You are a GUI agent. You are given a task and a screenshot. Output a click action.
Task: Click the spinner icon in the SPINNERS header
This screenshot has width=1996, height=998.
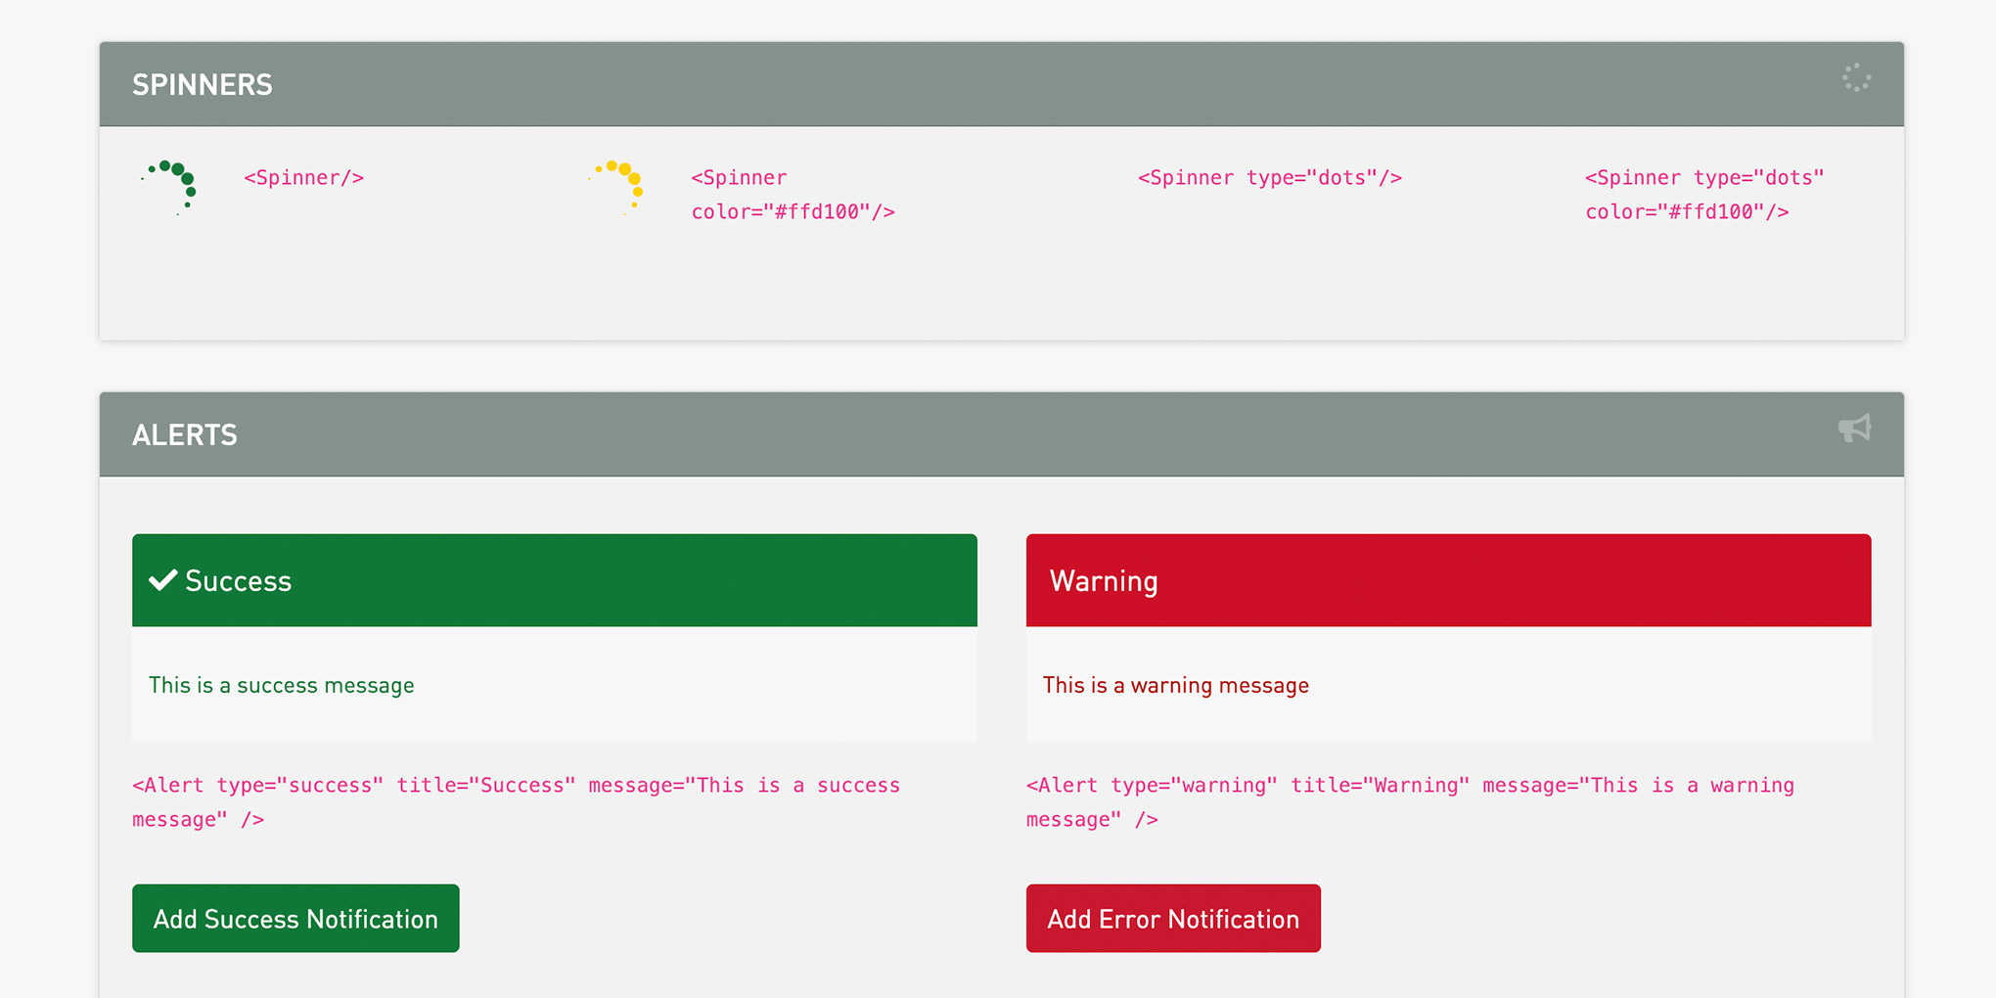tap(1856, 78)
